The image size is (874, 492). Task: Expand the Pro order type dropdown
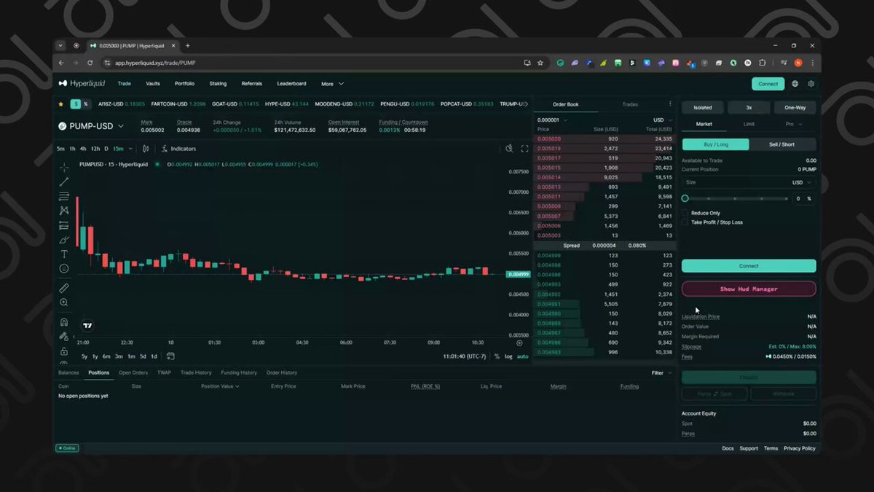793,124
